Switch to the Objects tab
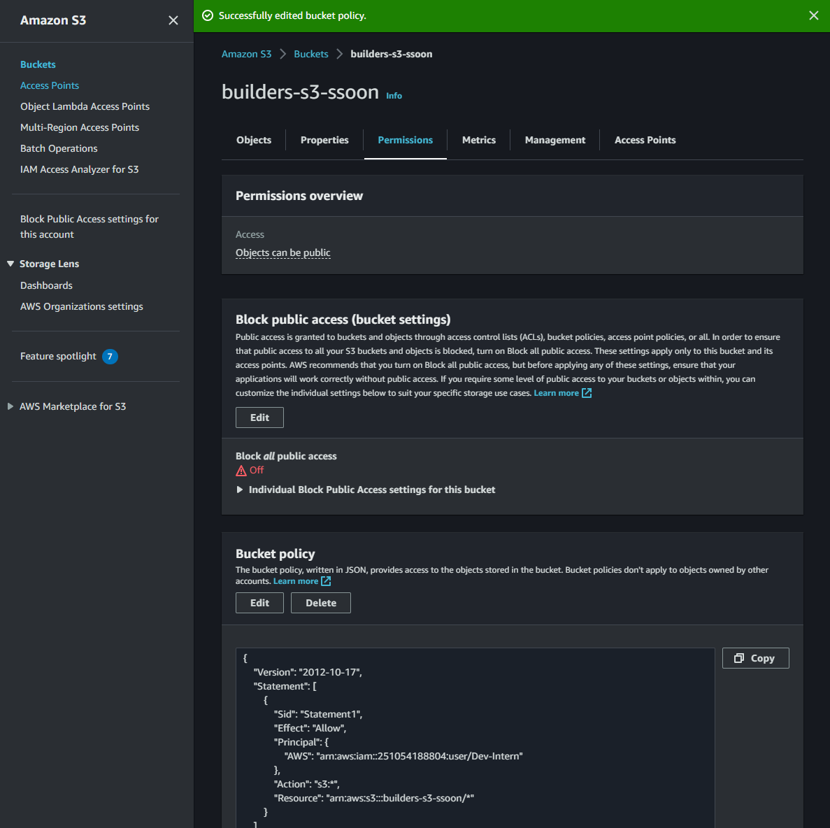The image size is (830, 828). click(x=254, y=140)
